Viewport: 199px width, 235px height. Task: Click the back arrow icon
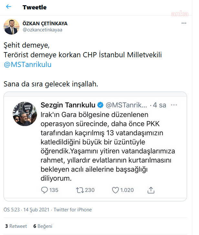(x=9, y=7)
